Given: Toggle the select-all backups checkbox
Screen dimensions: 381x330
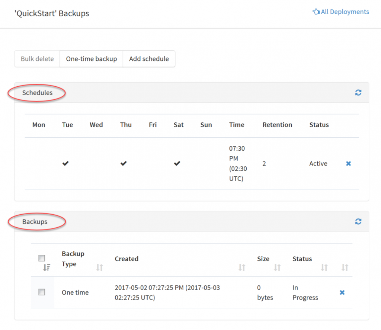Looking at the screenshot, I should coord(42,258).
